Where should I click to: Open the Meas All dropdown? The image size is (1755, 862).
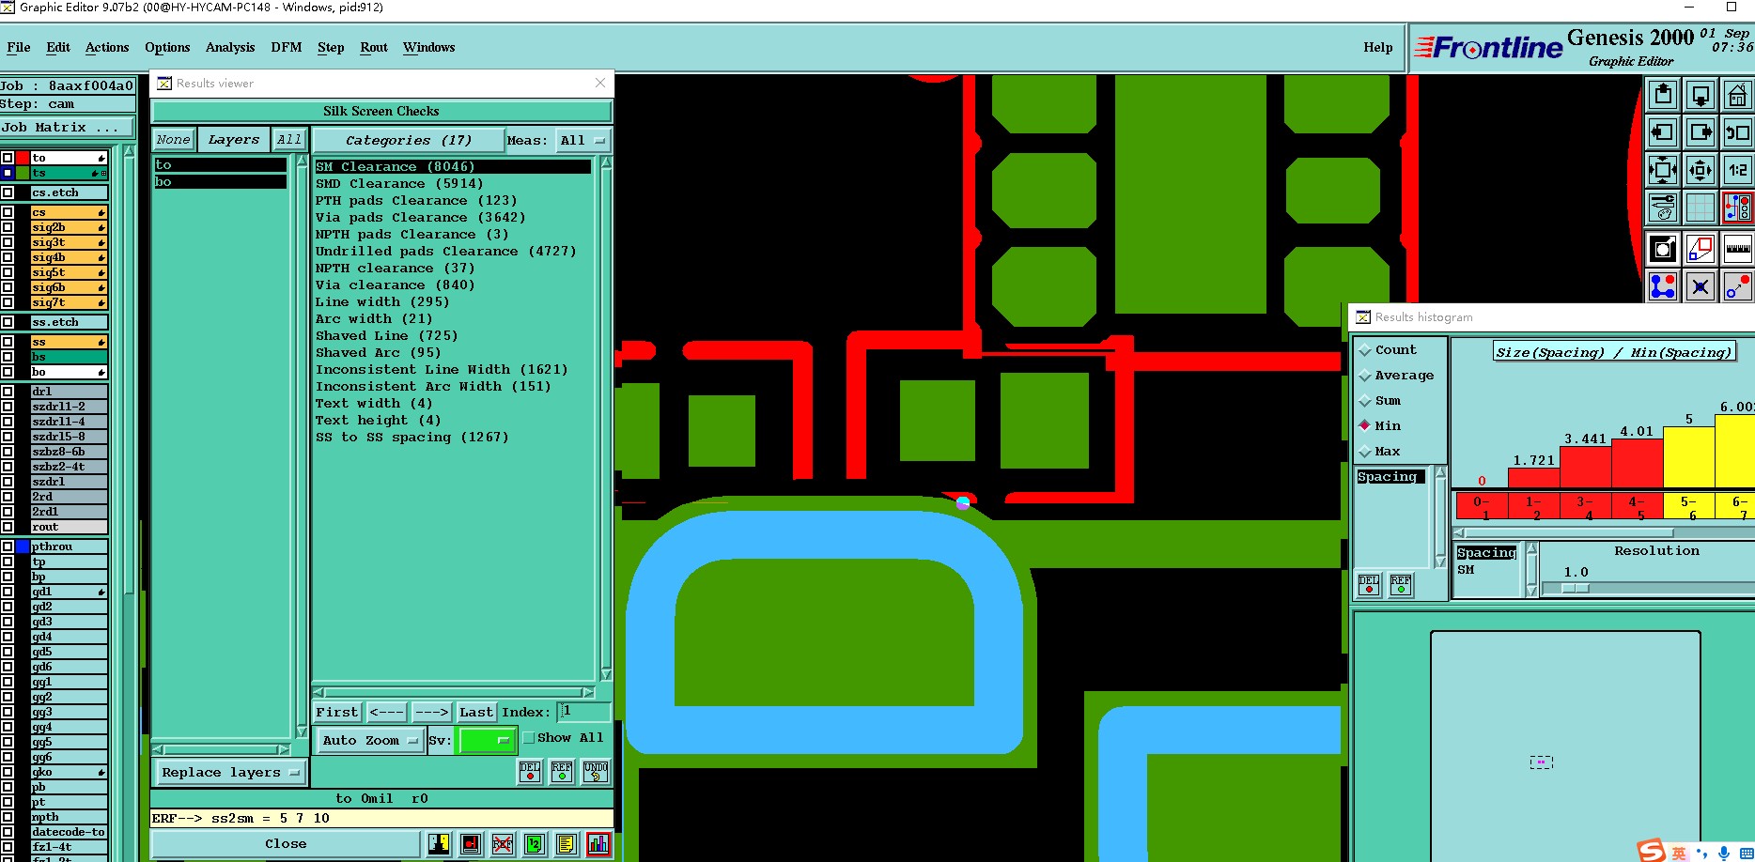point(582,141)
